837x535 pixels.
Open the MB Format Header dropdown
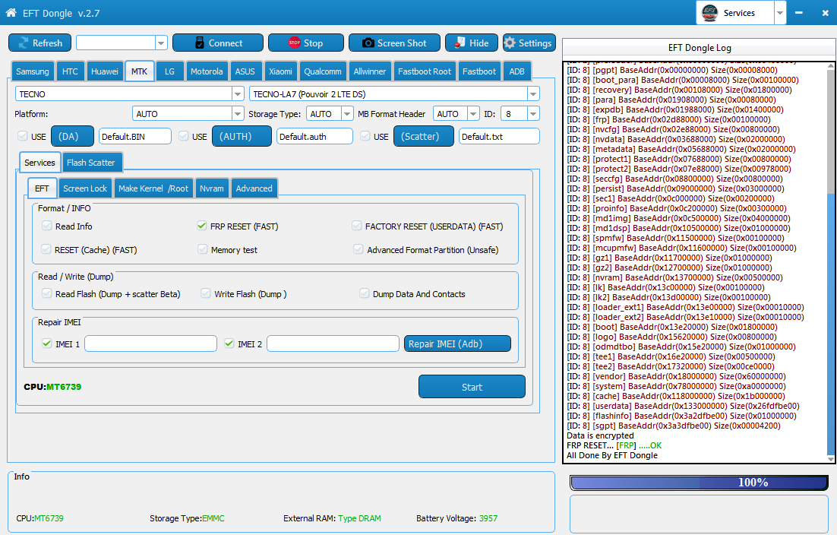(x=473, y=114)
